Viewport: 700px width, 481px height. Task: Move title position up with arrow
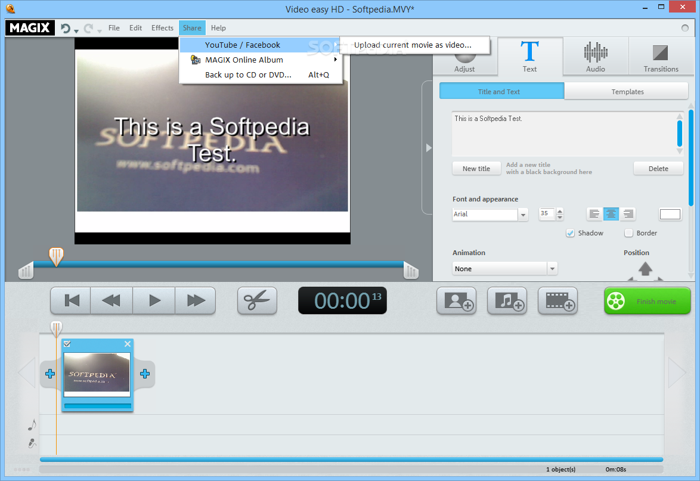tap(645, 268)
